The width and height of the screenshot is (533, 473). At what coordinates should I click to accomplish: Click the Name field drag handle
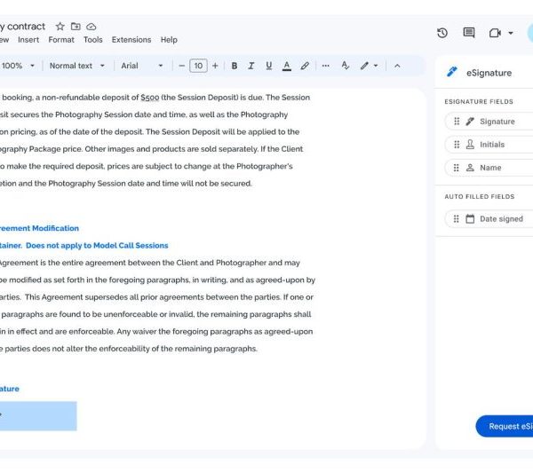point(457,168)
